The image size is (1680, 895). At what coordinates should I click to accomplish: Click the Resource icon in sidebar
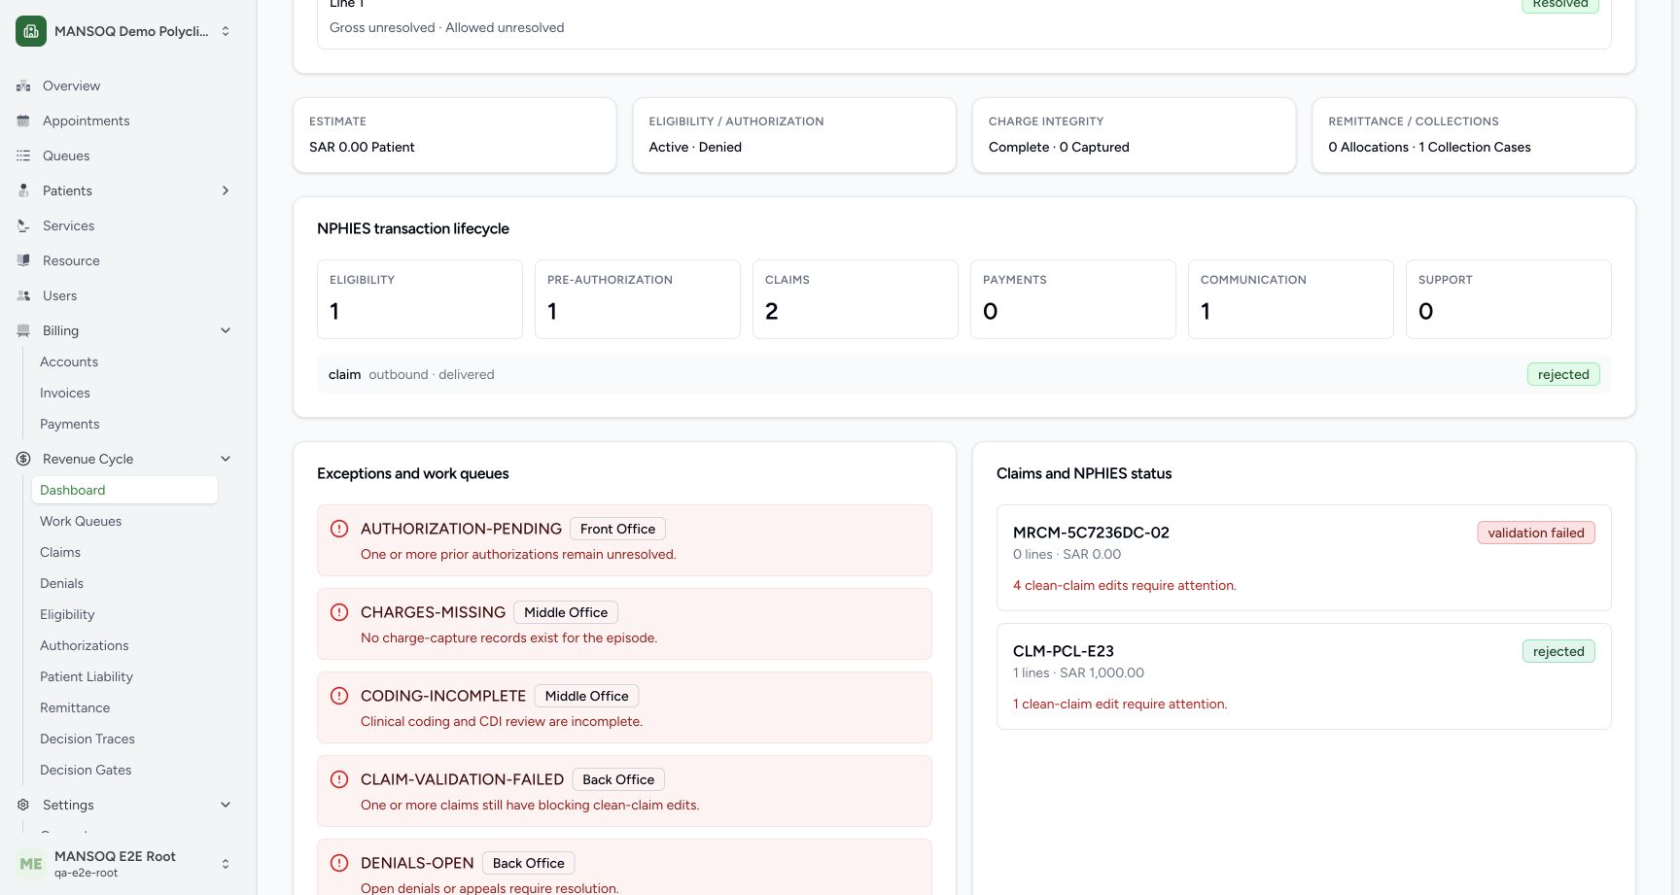[x=23, y=260]
